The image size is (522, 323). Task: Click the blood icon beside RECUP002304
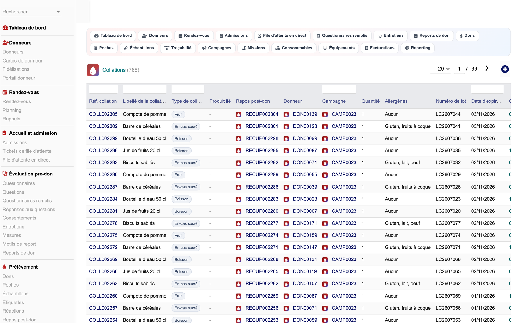238,115
